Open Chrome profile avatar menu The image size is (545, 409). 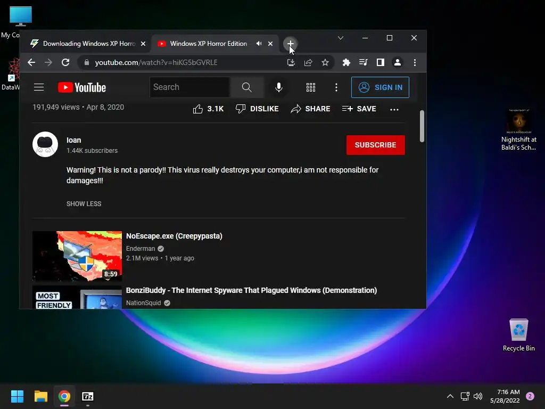397,63
